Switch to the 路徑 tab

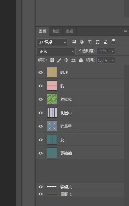pos(70,31)
